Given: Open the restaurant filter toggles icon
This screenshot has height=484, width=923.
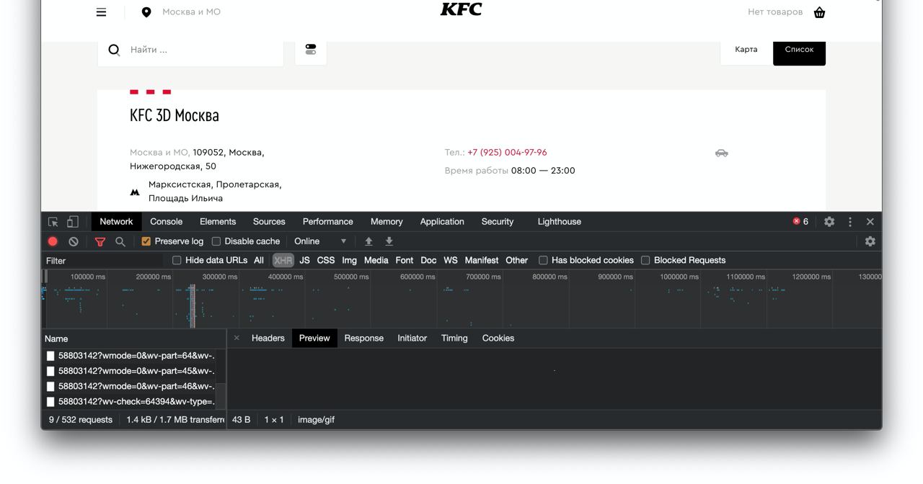Looking at the screenshot, I should coord(311,50).
